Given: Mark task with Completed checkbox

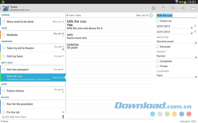Looking at the screenshot, I should [157, 61].
